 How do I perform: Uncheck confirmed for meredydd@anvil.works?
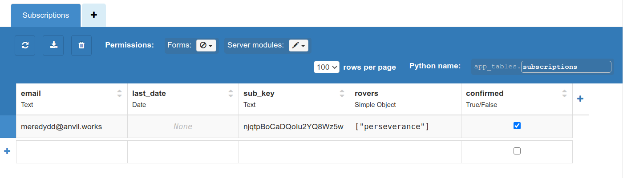[x=517, y=126]
